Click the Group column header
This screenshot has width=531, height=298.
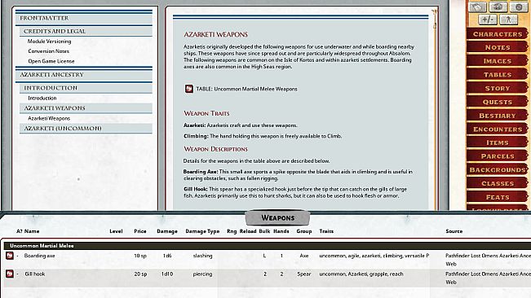(304, 231)
